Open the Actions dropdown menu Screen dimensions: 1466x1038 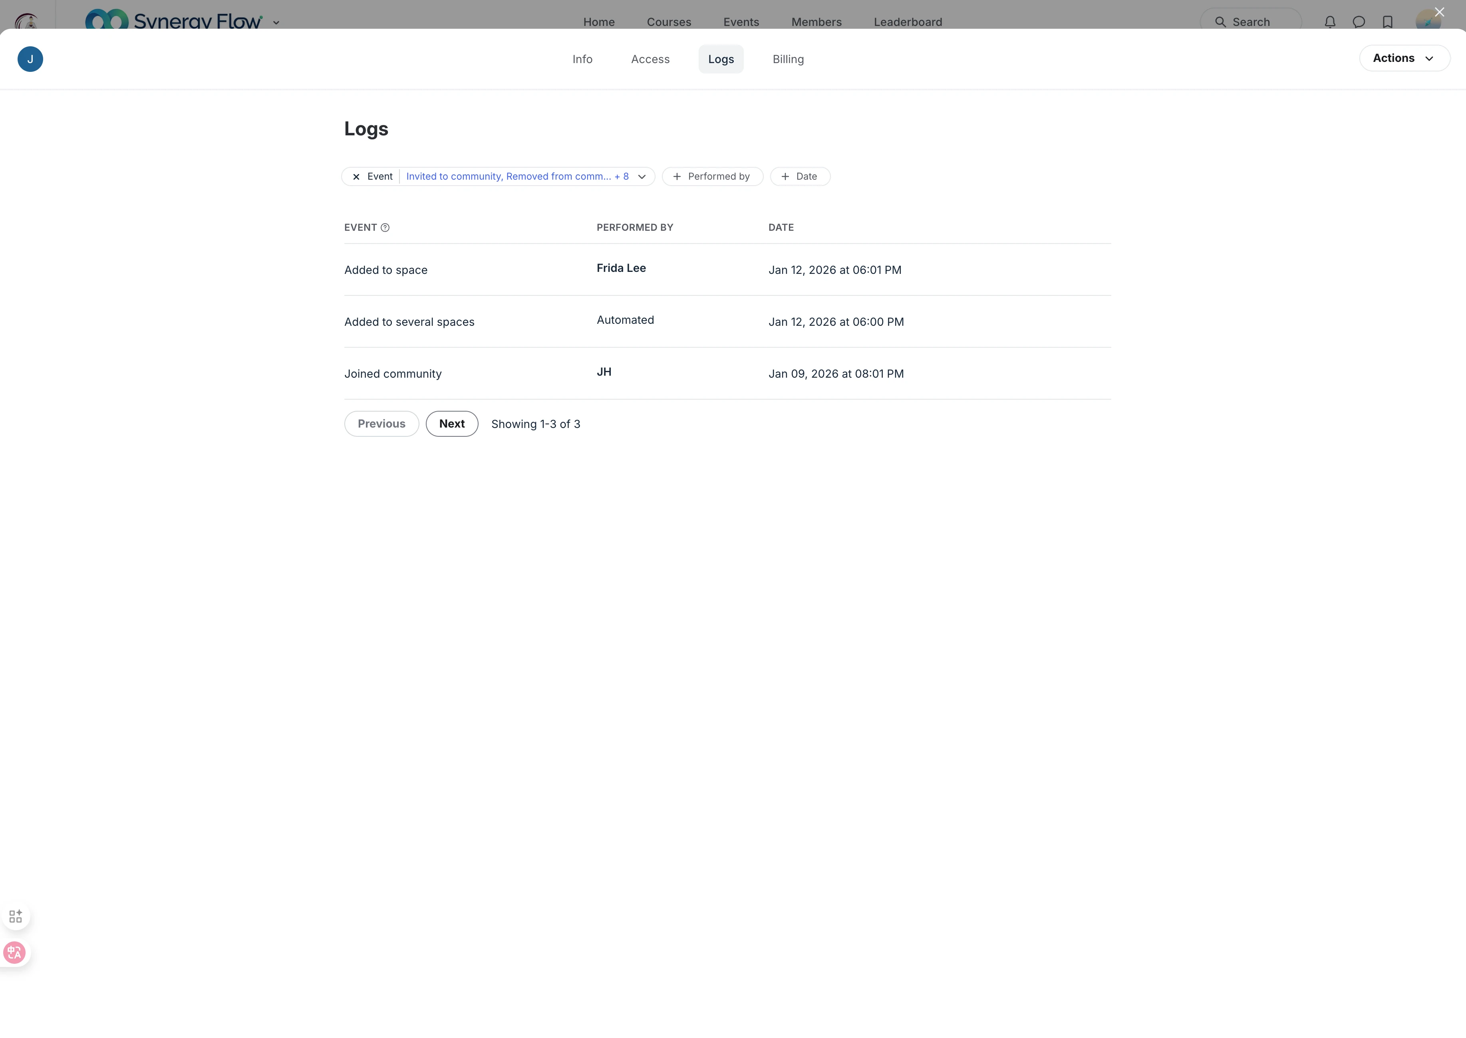[x=1404, y=58]
